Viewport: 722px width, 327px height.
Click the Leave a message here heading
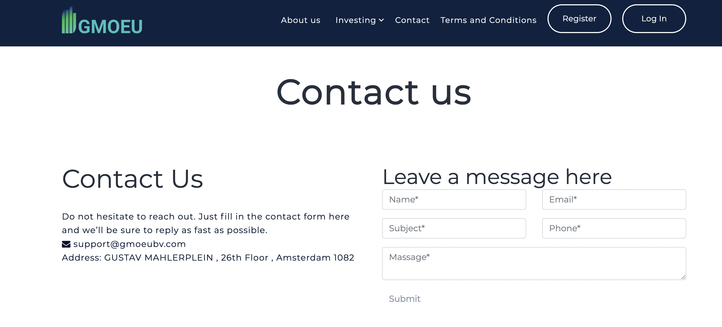(x=497, y=177)
